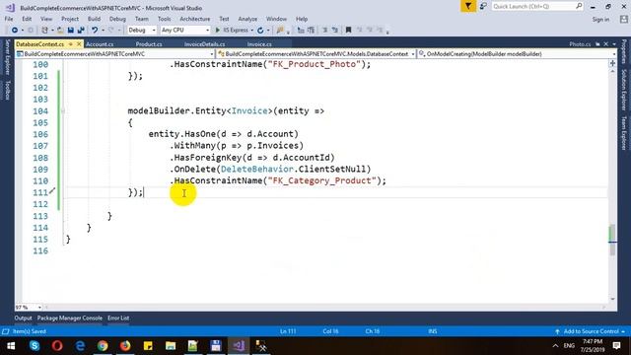Viewport: 631px width, 355px height.
Task: Pin the DatabaseContext.cs tab
Action: pyautogui.click(x=70, y=43)
